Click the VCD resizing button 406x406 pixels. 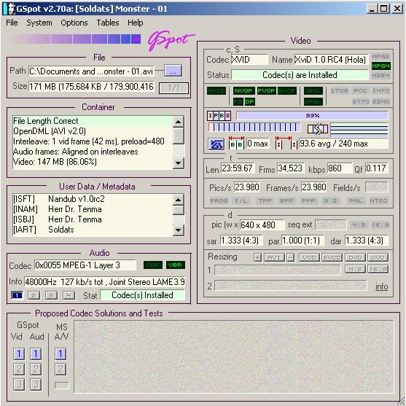309,257
